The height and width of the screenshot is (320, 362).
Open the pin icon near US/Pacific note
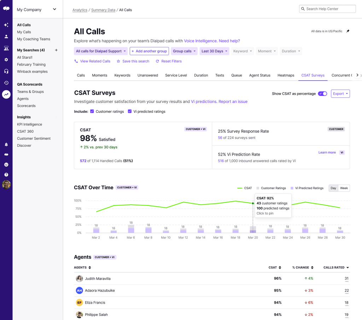coord(348,31)
